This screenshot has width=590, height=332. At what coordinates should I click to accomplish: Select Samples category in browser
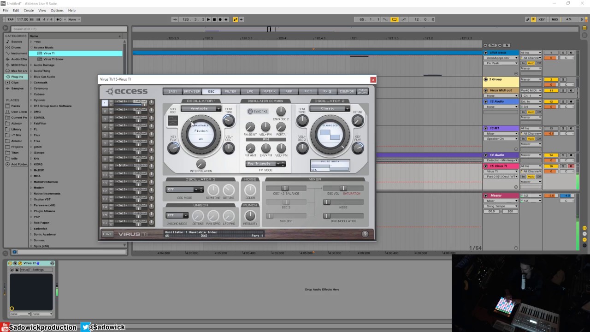17,88
